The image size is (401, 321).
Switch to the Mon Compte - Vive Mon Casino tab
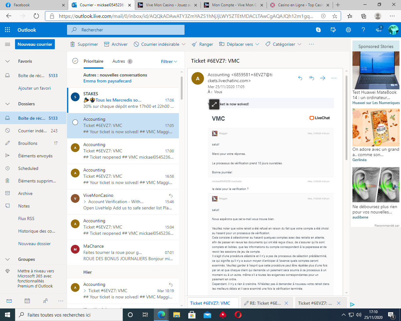click(234, 5)
